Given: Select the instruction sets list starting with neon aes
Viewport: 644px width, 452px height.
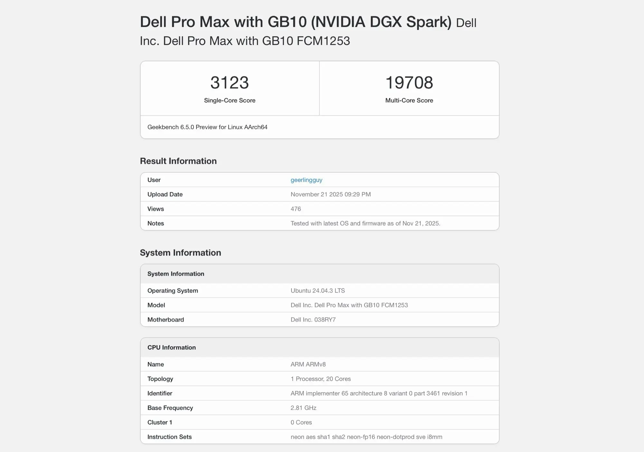Looking at the screenshot, I should coord(366,437).
